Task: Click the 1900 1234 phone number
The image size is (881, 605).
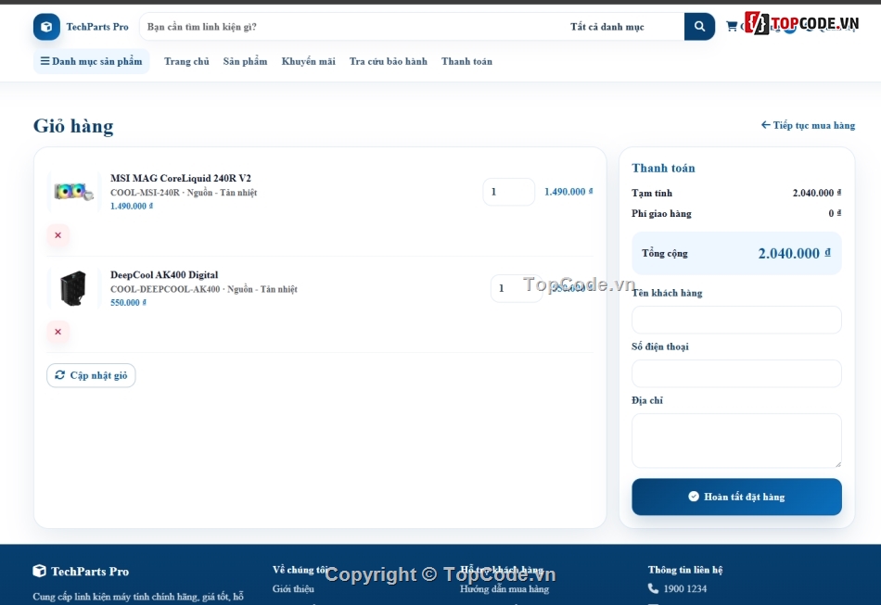Action: click(685, 588)
